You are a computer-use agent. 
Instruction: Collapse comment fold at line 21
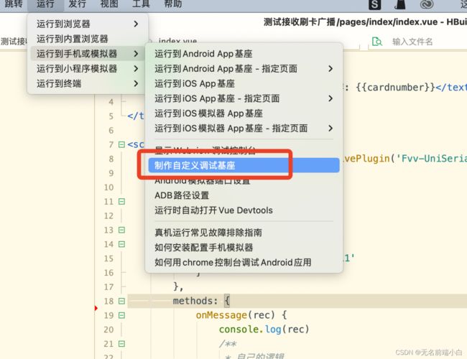[121, 344]
